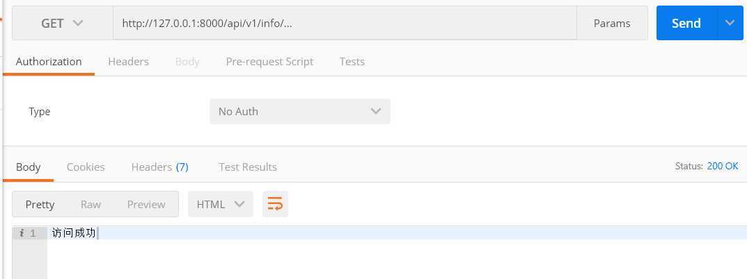This screenshot has height=279, width=747.
Task: Open the Pre-request Script tab
Action: coord(269,61)
